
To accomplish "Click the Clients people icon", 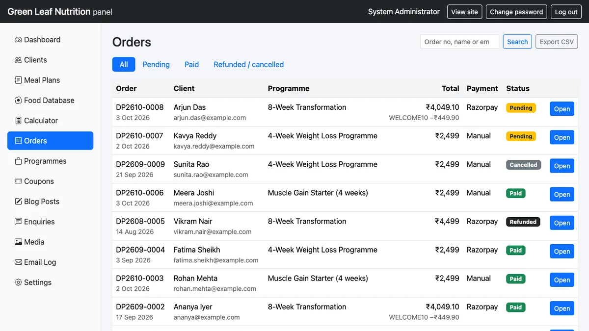I will pyautogui.click(x=18, y=60).
